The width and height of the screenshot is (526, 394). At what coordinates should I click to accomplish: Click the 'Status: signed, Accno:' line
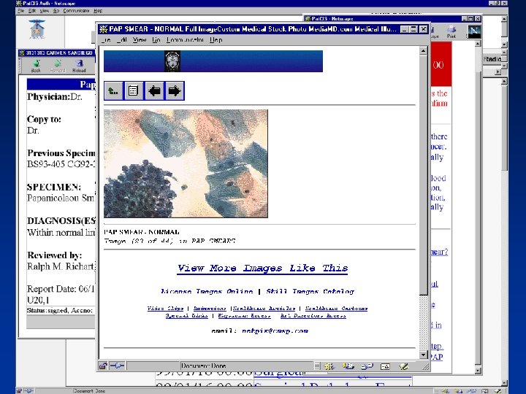click(x=60, y=311)
